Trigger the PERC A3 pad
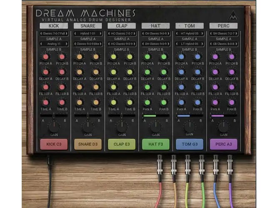This screenshot has width=278, height=208. [224, 144]
